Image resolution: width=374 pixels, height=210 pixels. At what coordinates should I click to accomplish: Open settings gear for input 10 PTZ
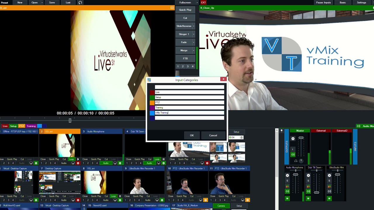pos(205,200)
